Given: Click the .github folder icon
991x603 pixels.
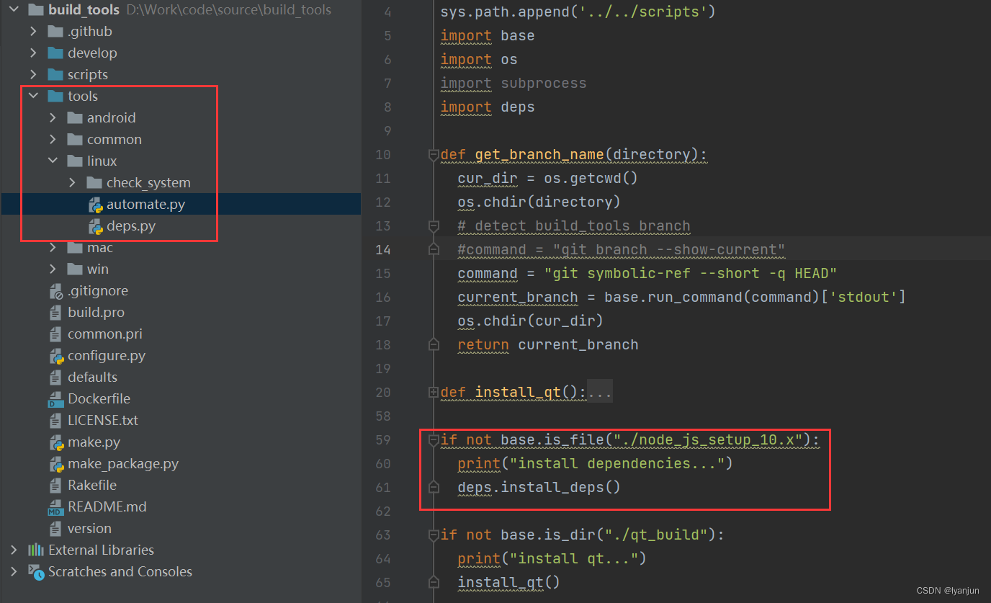Looking at the screenshot, I should (x=55, y=31).
